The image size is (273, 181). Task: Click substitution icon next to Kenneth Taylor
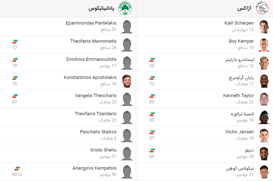152,96
